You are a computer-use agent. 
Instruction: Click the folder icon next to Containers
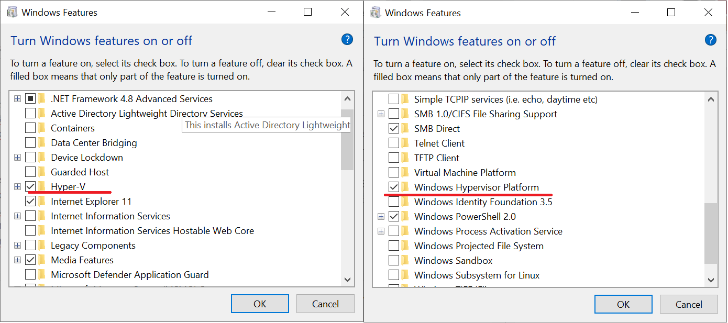(42, 128)
